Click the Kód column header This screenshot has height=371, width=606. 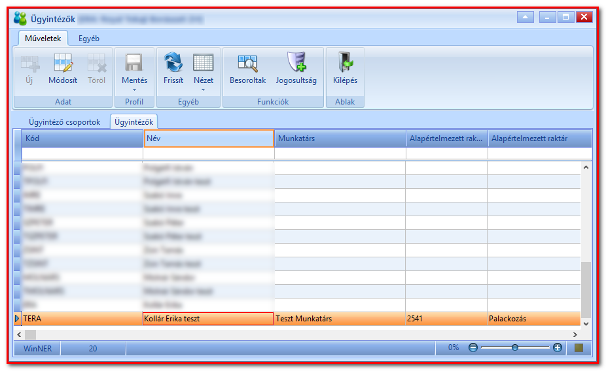tap(82, 138)
